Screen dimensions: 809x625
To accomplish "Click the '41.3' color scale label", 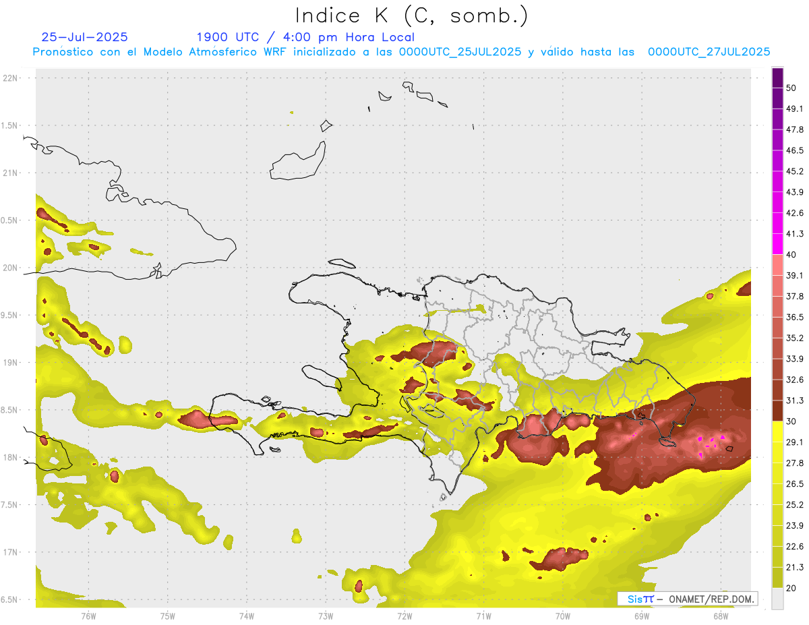I will (795, 234).
